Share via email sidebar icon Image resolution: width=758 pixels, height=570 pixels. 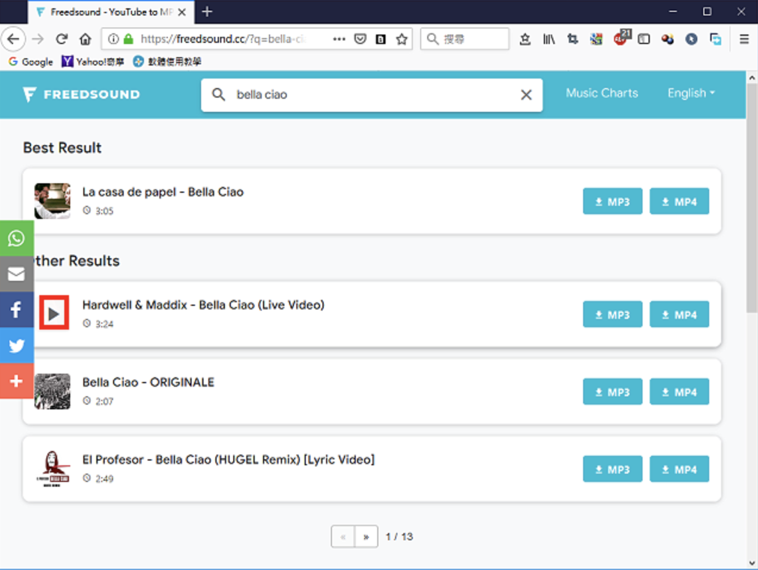coord(17,274)
